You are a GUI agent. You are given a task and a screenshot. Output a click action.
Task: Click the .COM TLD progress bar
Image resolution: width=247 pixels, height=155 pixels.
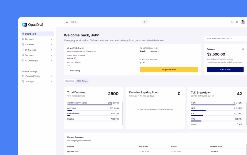[x=216, y=105]
